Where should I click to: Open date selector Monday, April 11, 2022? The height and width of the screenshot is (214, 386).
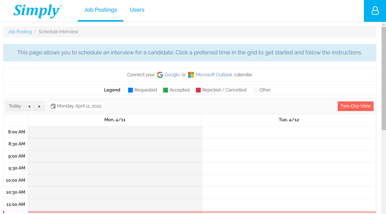tap(76, 106)
